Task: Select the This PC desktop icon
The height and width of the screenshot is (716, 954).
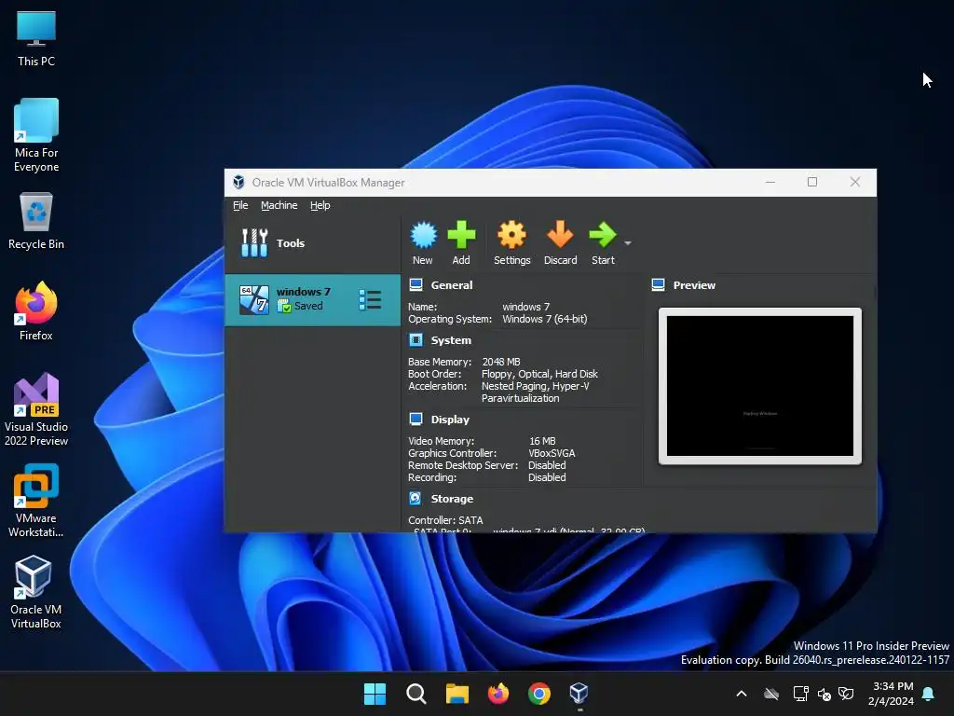Action: (x=36, y=39)
